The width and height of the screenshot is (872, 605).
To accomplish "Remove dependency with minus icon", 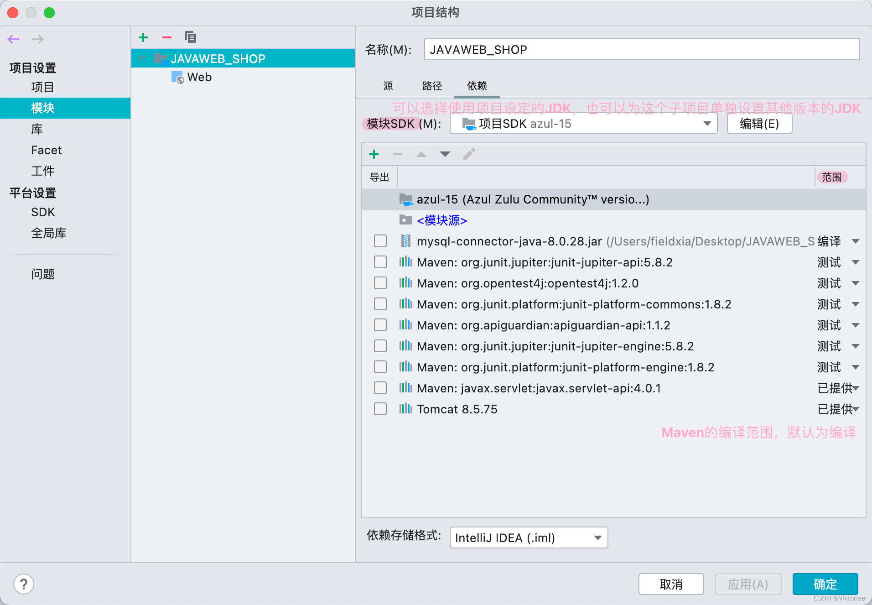I will pyautogui.click(x=398, y=154).
